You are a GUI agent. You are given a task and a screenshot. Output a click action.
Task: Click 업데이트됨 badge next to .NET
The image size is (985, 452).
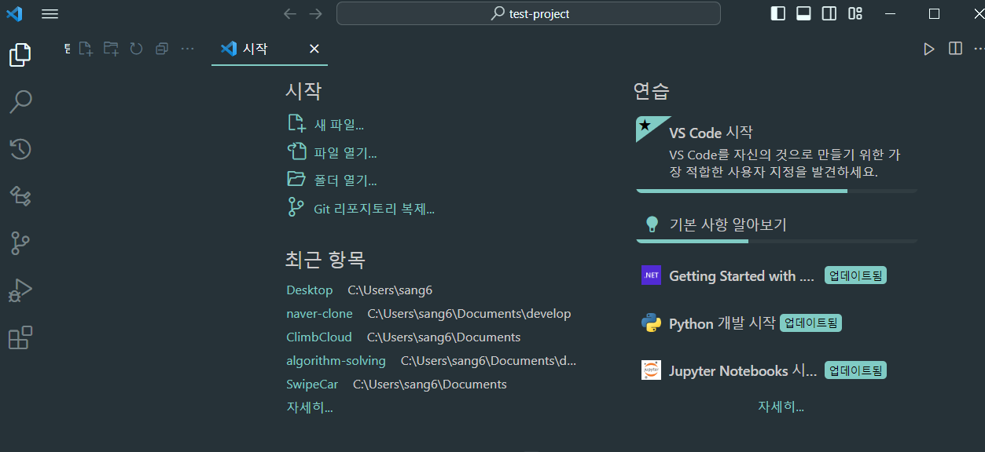[855, 275]
